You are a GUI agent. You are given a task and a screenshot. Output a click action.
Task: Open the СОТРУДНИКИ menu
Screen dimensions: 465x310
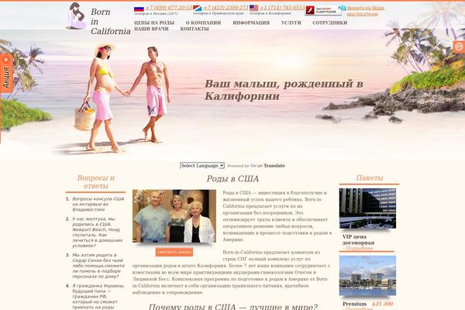tap(330, 22)
